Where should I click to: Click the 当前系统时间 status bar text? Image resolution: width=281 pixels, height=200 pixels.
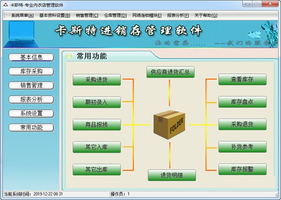point(33,194)
